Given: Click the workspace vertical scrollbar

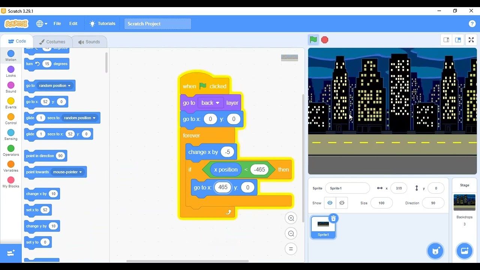Looking at the screenshot, I should click(x=303, y=157).
